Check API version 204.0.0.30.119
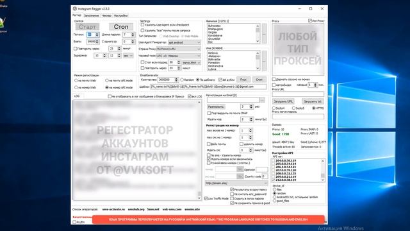 point(274,160)
